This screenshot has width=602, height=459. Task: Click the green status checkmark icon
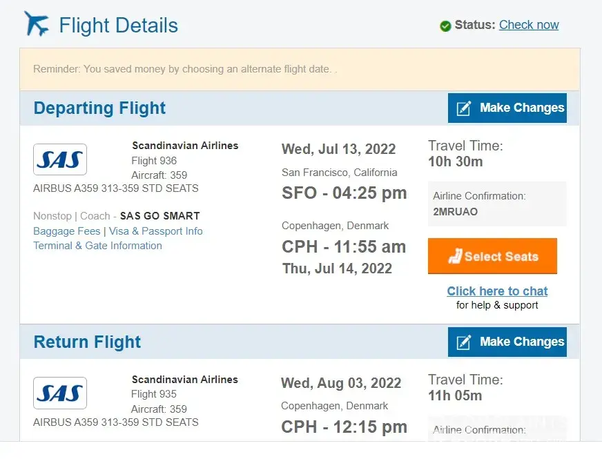pos(445,26)
